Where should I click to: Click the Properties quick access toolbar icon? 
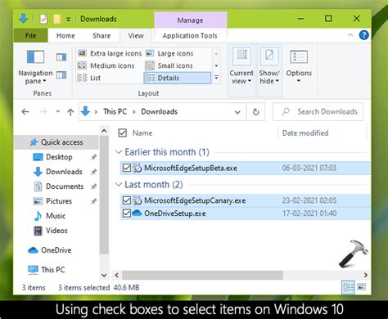coord(43,19)
